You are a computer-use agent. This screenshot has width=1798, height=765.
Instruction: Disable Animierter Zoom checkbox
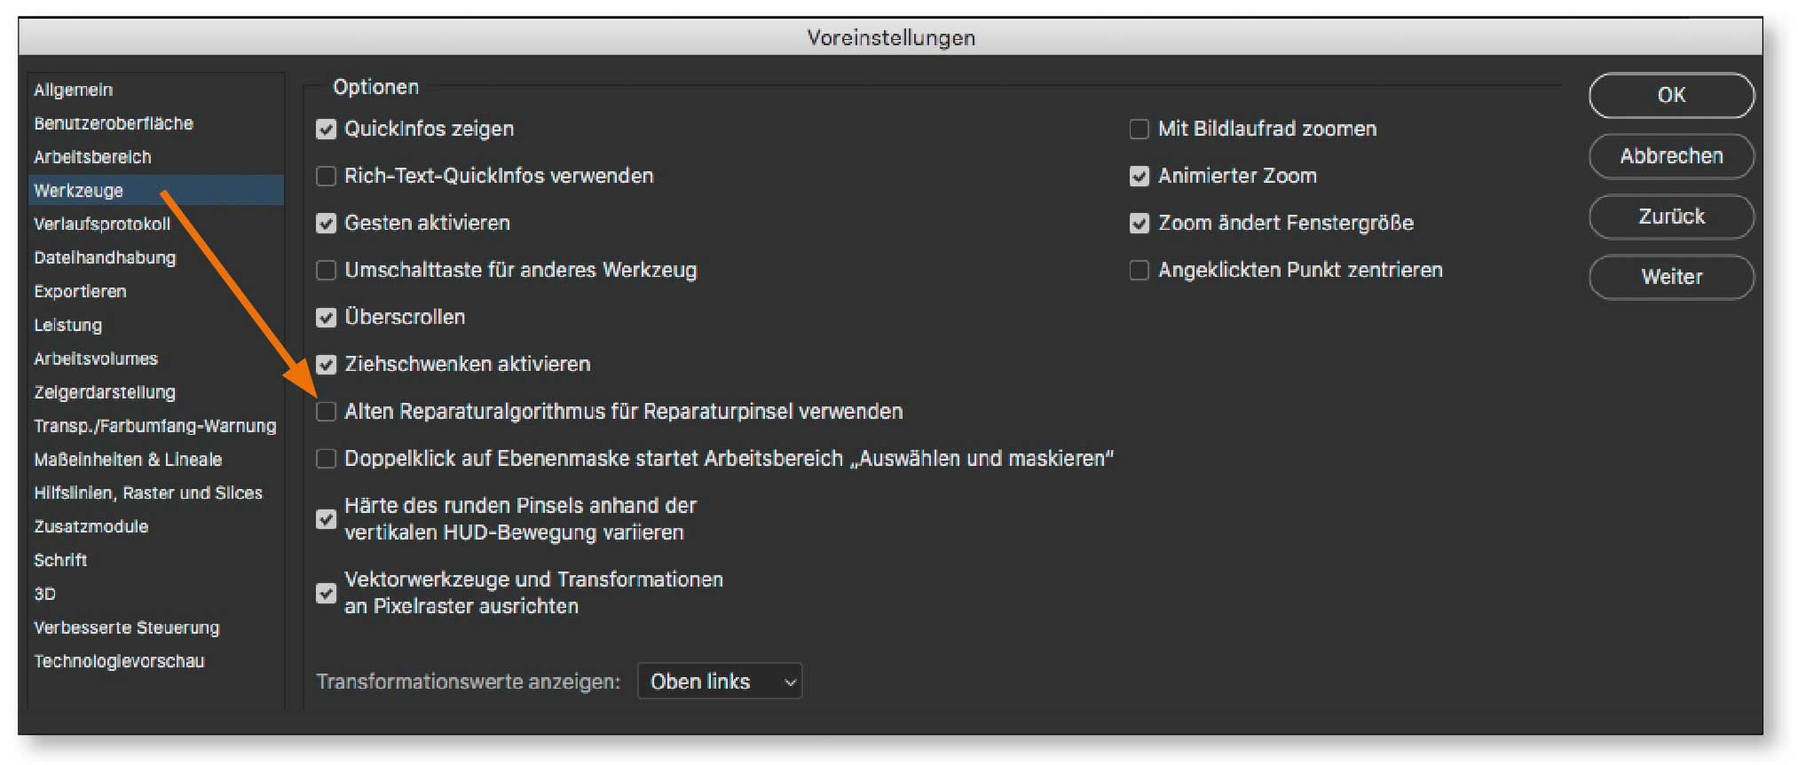coord(1139,177)
